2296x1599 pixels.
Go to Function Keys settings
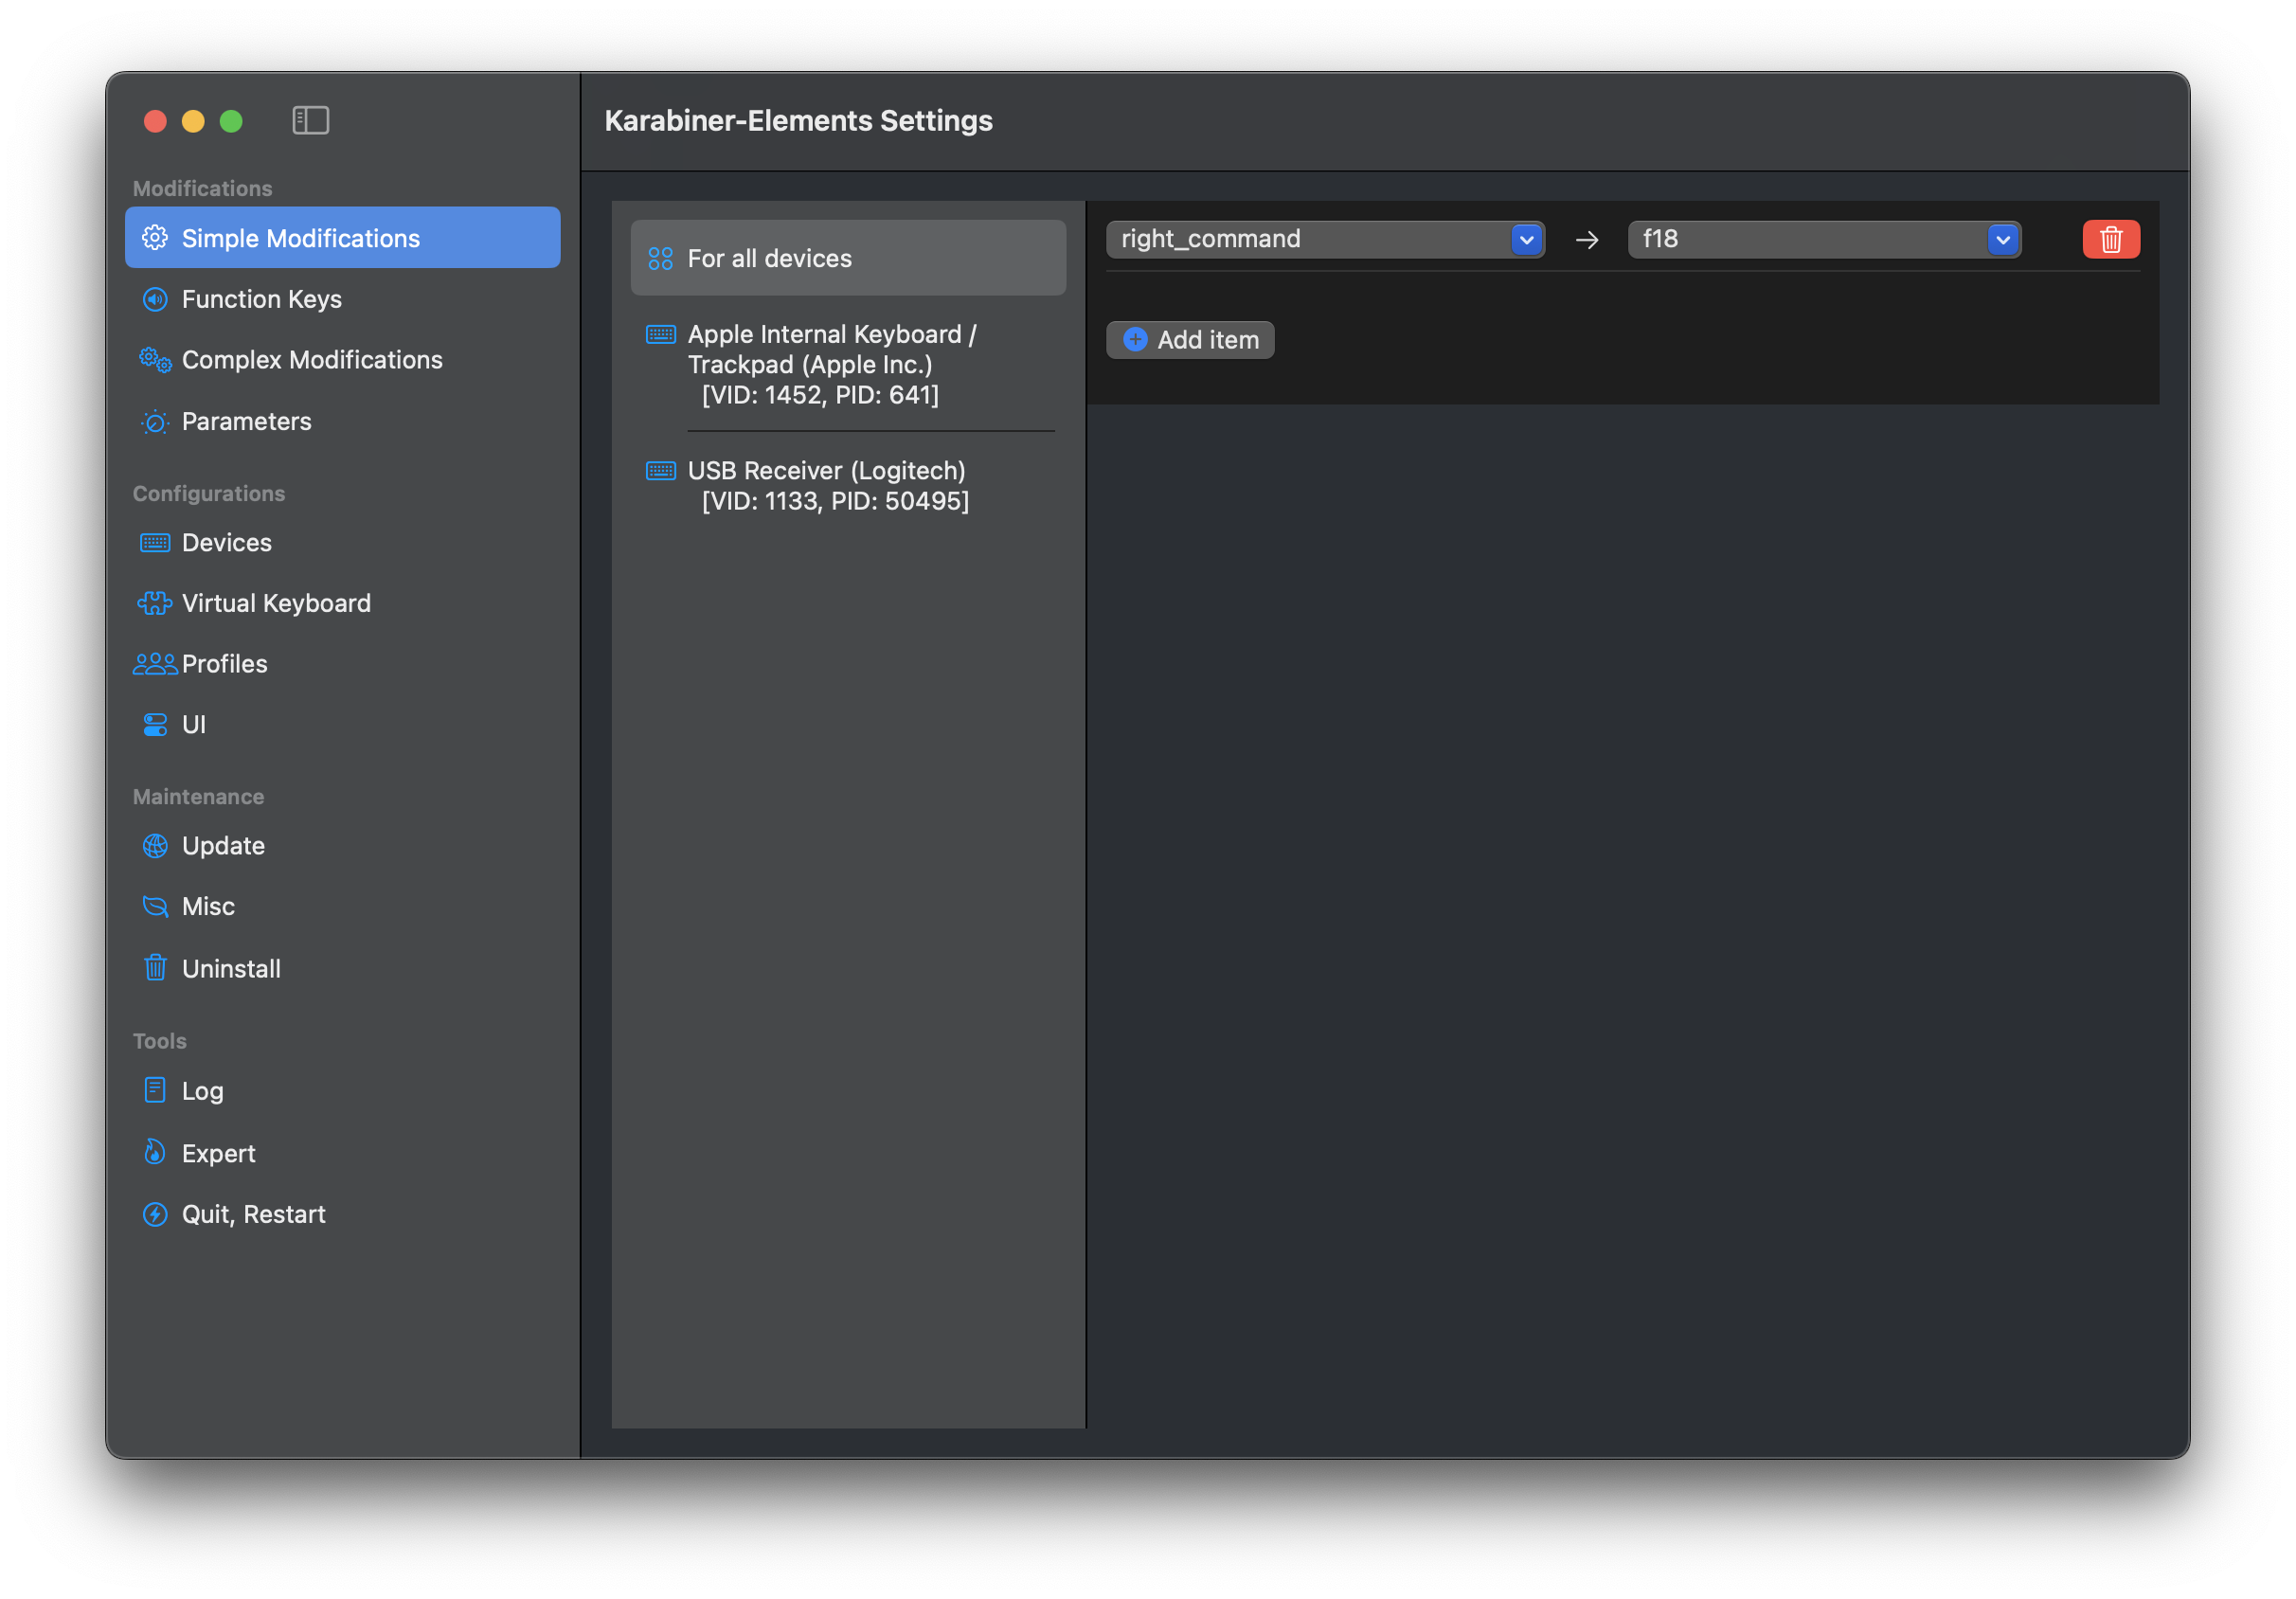coord(342,299)
